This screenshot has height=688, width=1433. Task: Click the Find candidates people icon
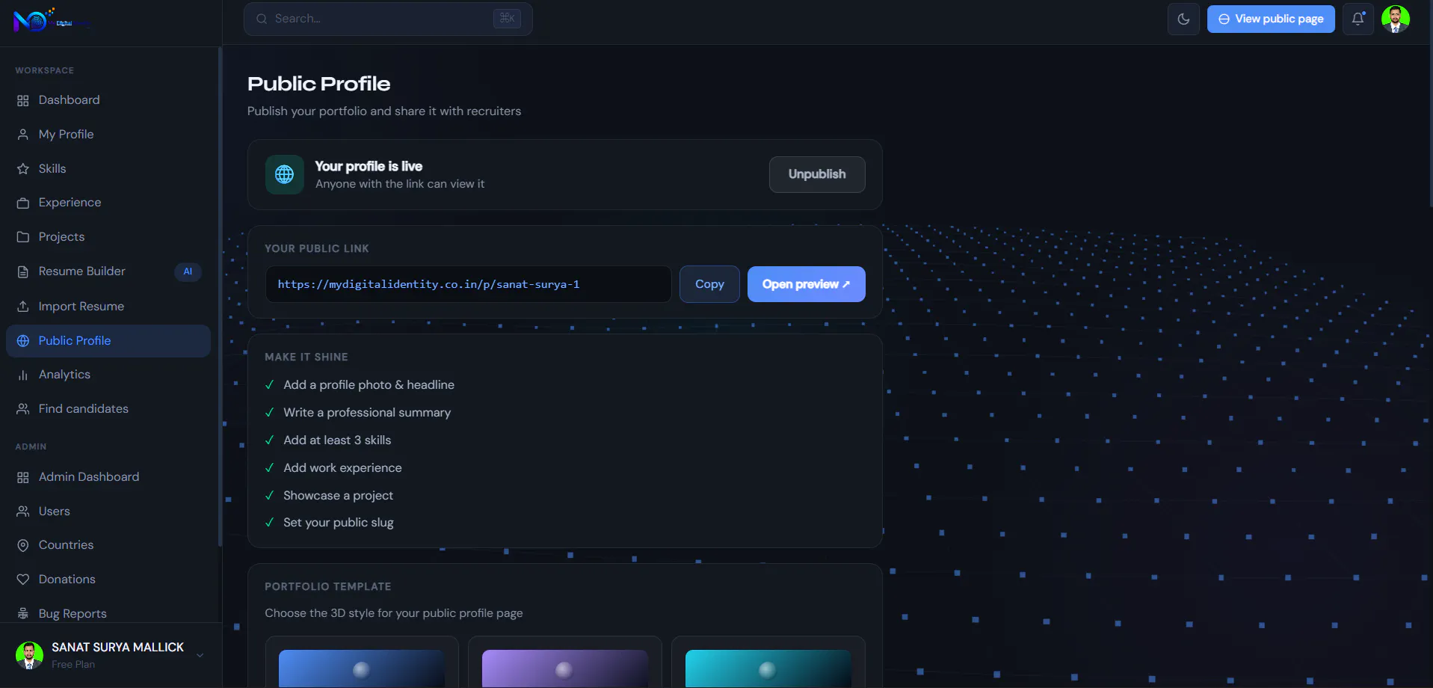point(23,409)
